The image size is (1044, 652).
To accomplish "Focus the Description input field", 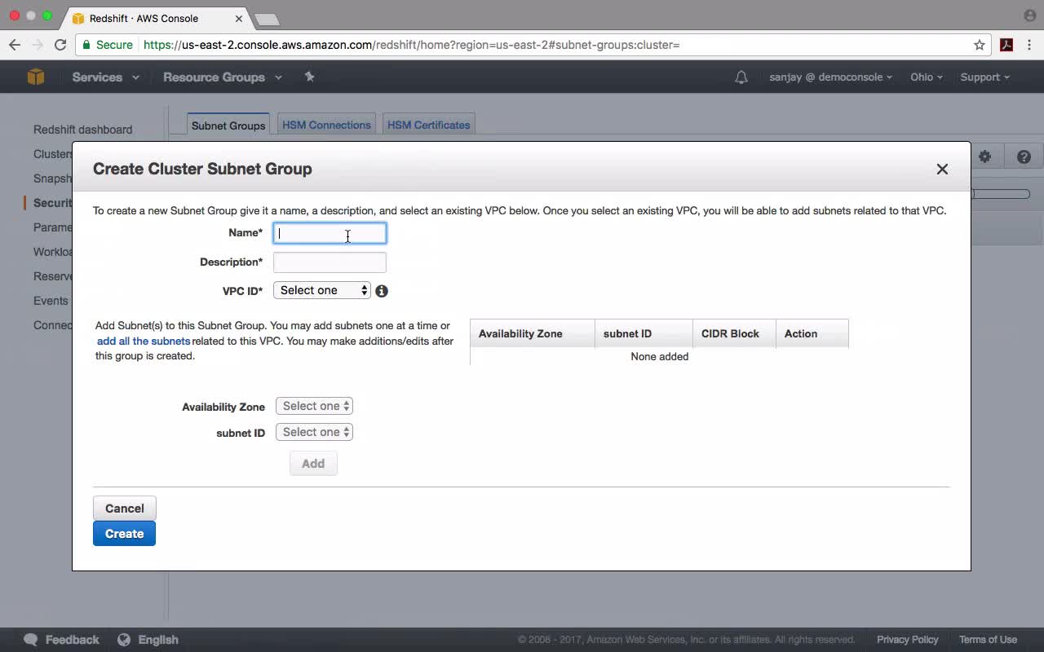I will pyautogui.click(x=330, y=262).
